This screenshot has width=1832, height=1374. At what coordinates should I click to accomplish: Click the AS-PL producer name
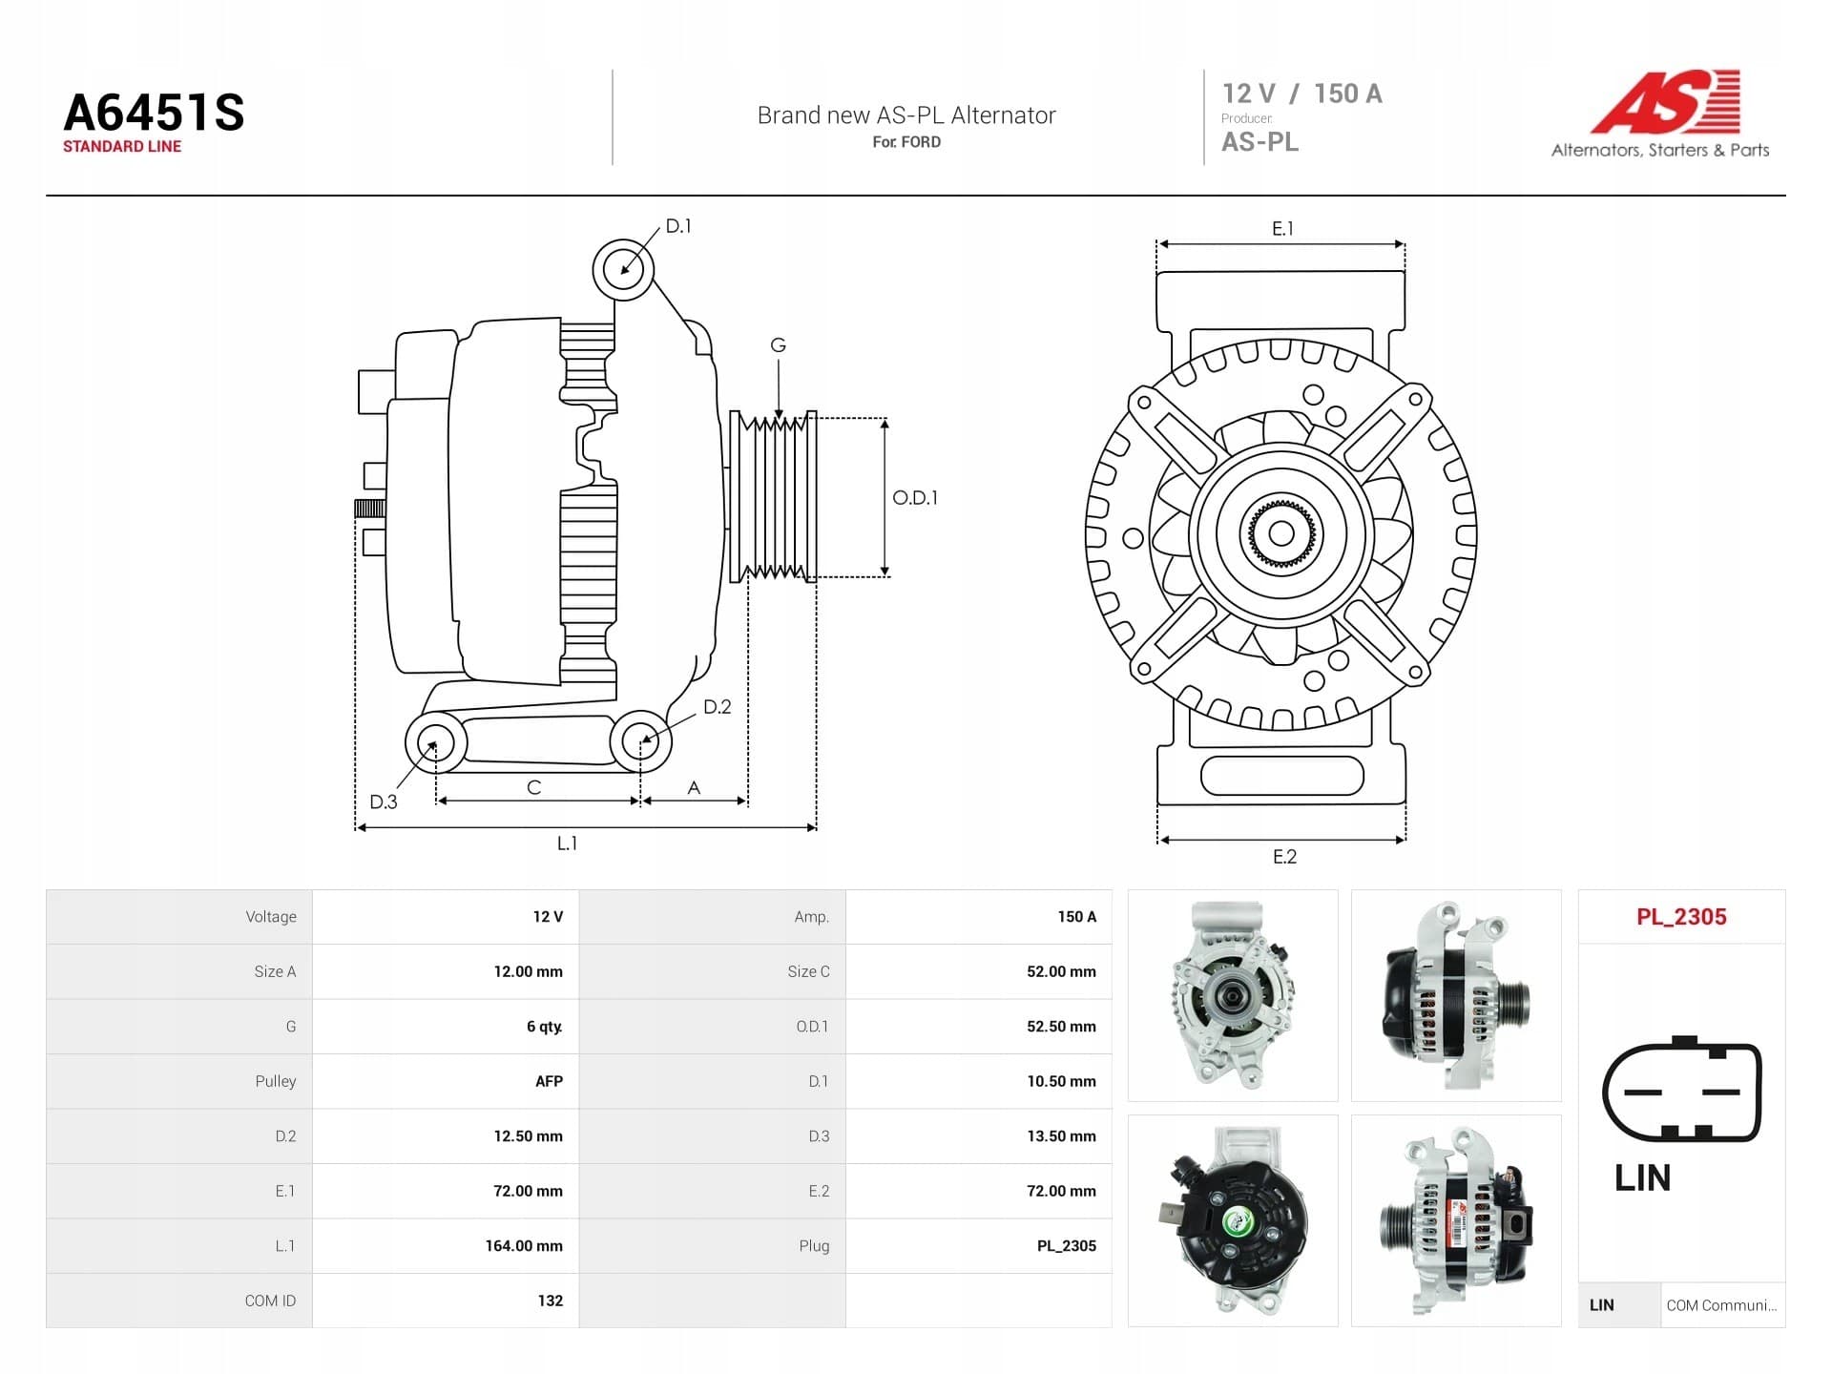1259,142
